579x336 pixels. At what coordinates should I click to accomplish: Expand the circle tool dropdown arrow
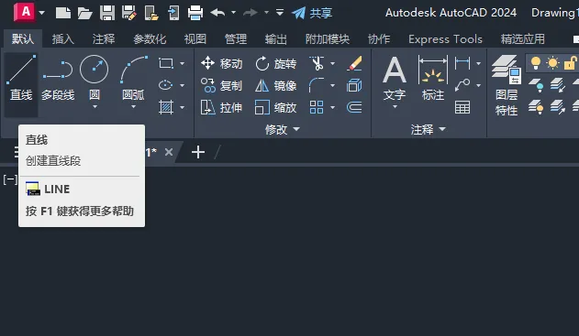click(95, 107)
